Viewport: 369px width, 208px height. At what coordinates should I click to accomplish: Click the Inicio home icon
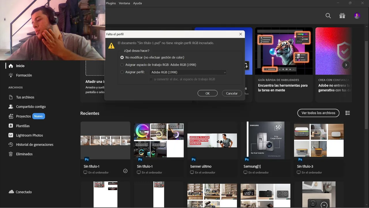click(11, 66)
